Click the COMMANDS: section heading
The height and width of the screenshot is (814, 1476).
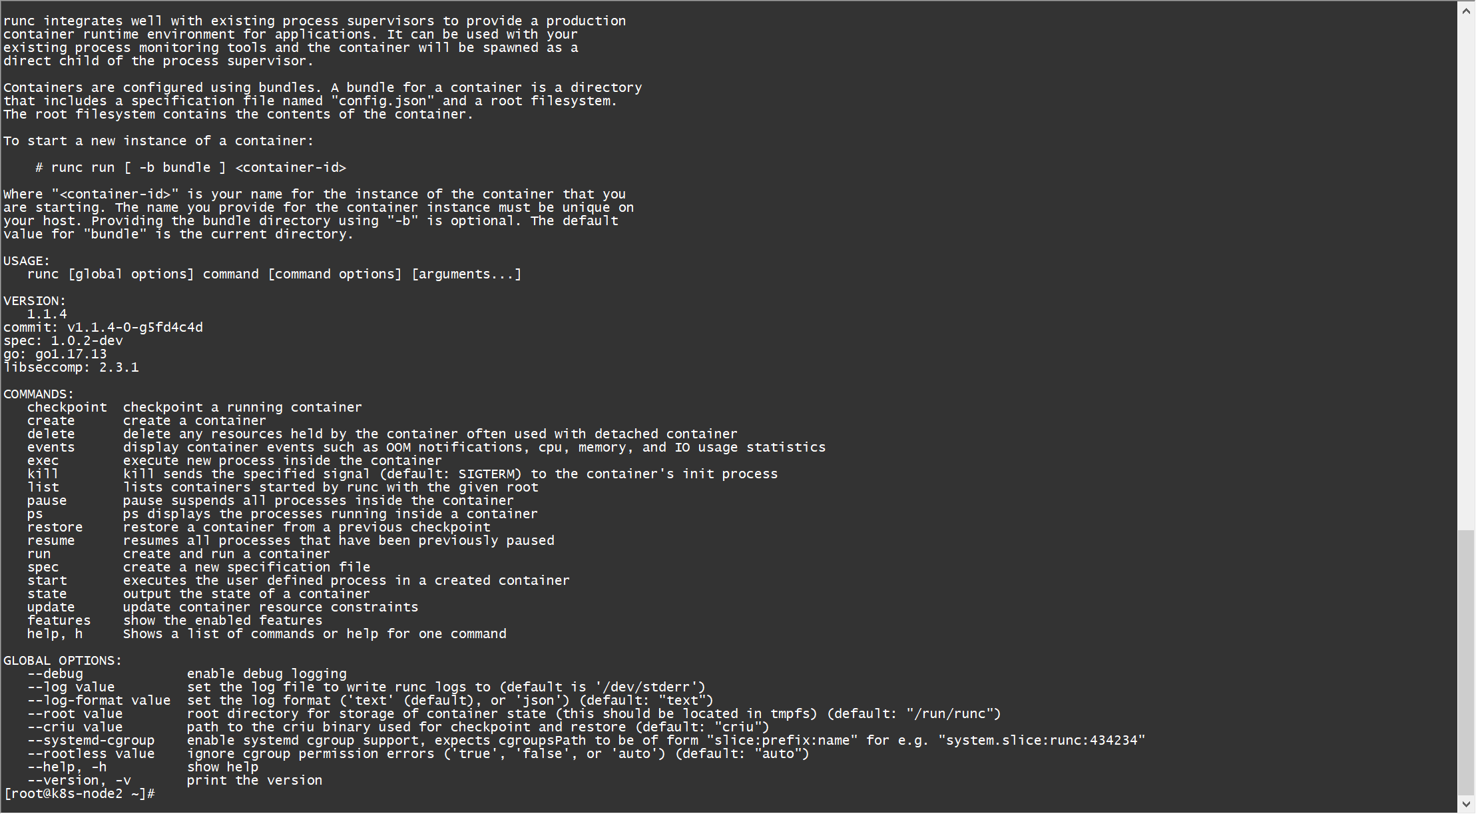click(39, 394)
